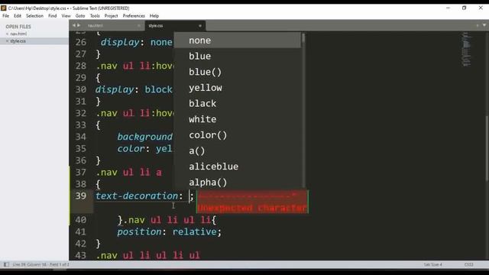Restore down the Sublime Text window

coord(464,8)
